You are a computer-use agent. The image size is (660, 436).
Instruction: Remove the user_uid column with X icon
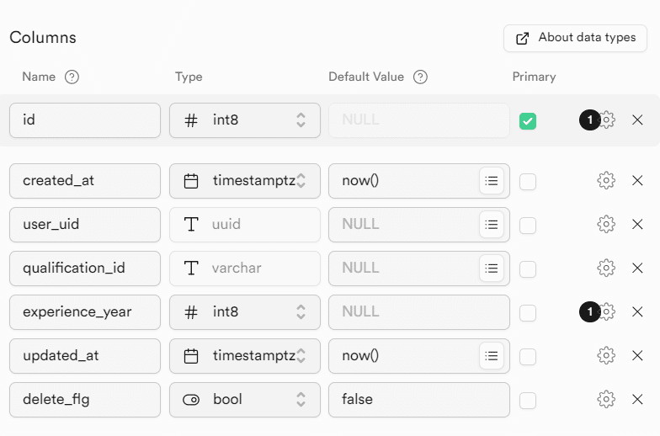click(x=637, y=224)
